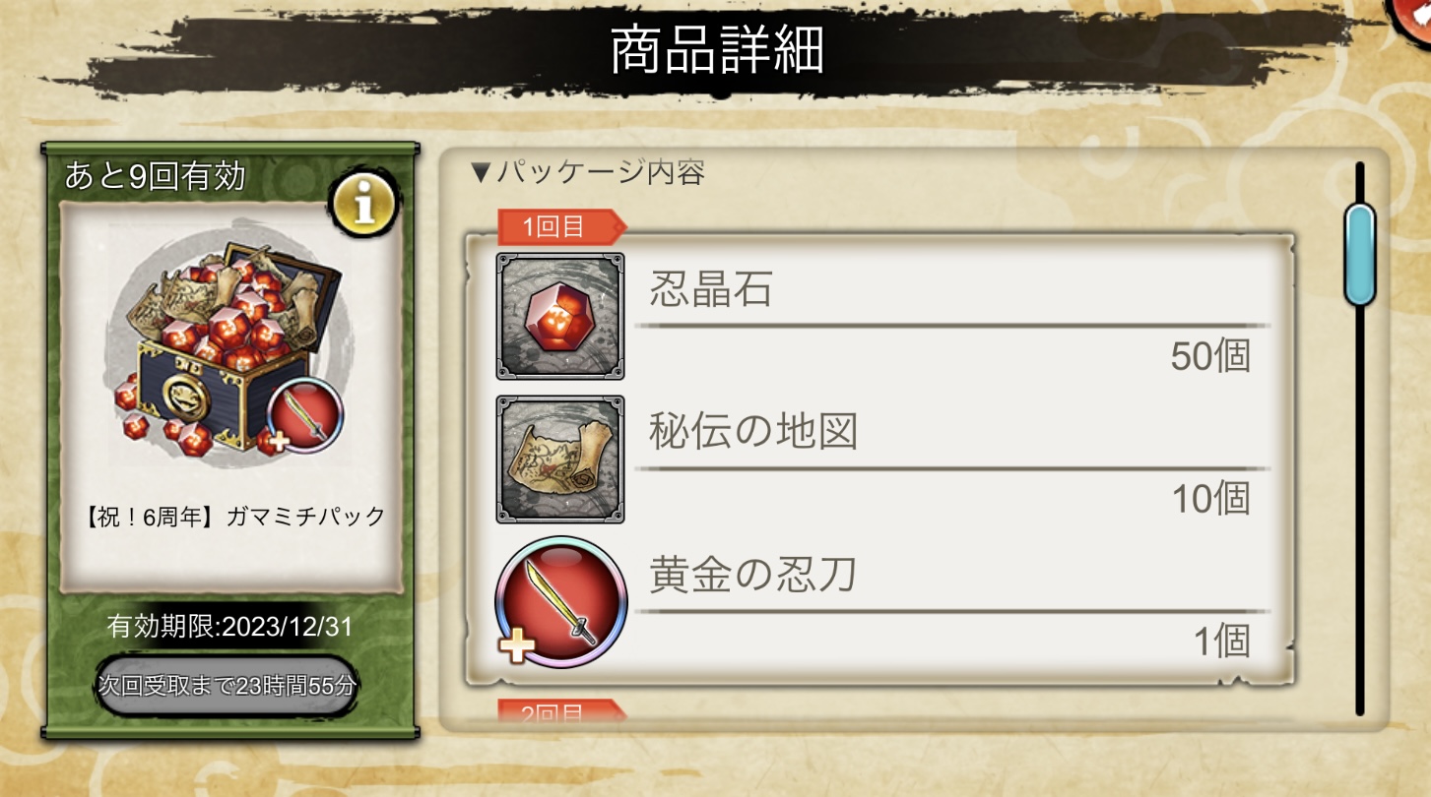1431x797 pixels.
Task: Click the 忍晶石 red gem icon
Action: pos(559,316)
